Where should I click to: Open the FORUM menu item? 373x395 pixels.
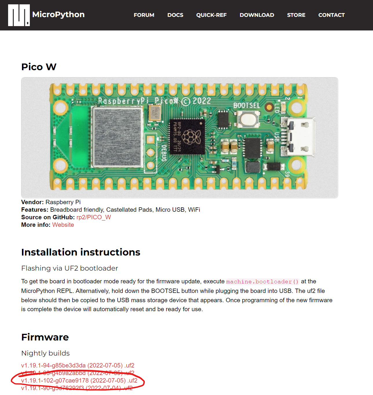(144, 15)
